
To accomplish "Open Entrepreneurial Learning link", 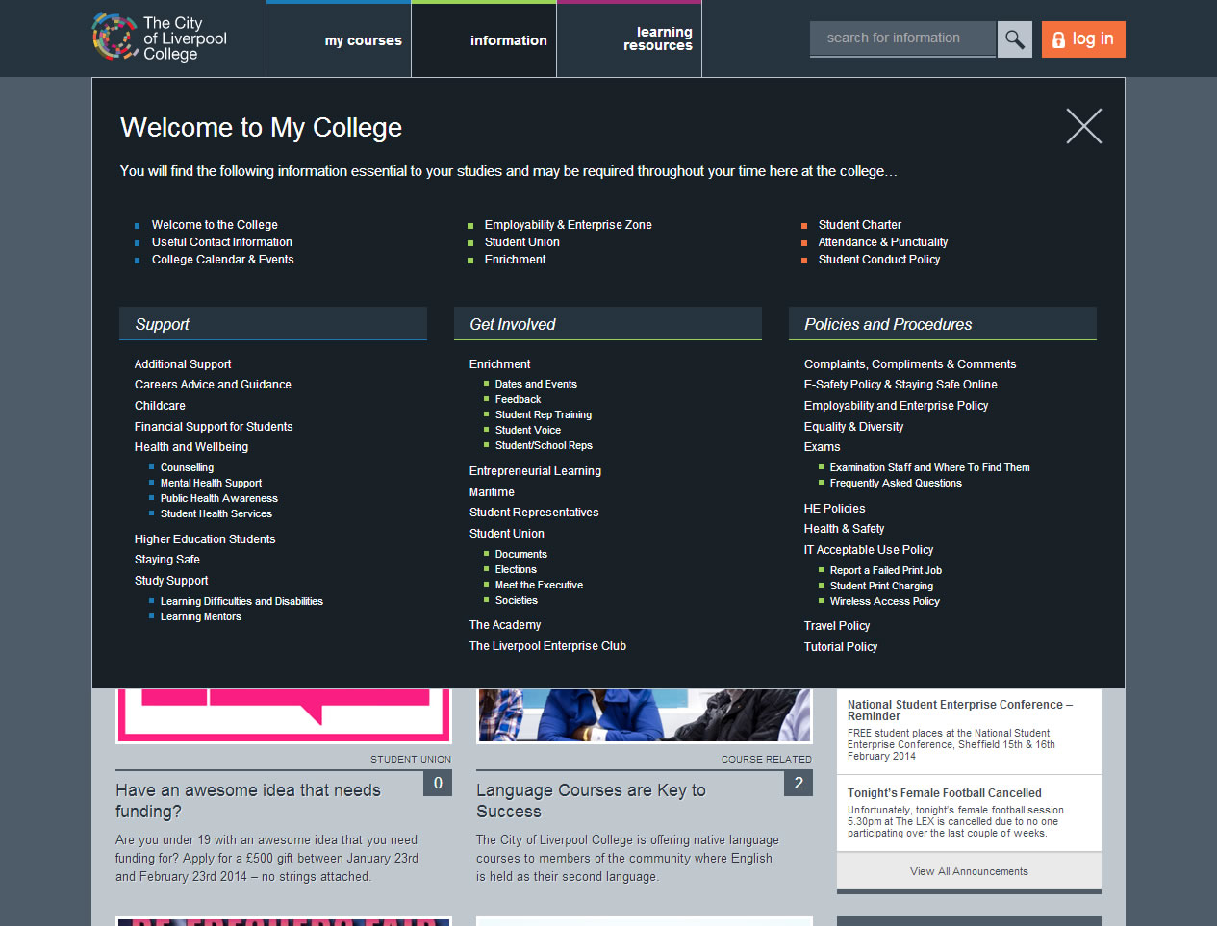I will [x=535, y=471].
